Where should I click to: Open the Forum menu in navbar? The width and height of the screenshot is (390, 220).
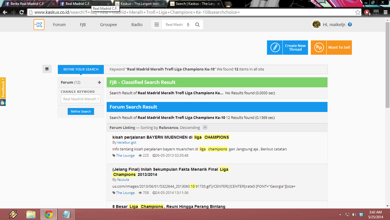[x=59, y=25]
